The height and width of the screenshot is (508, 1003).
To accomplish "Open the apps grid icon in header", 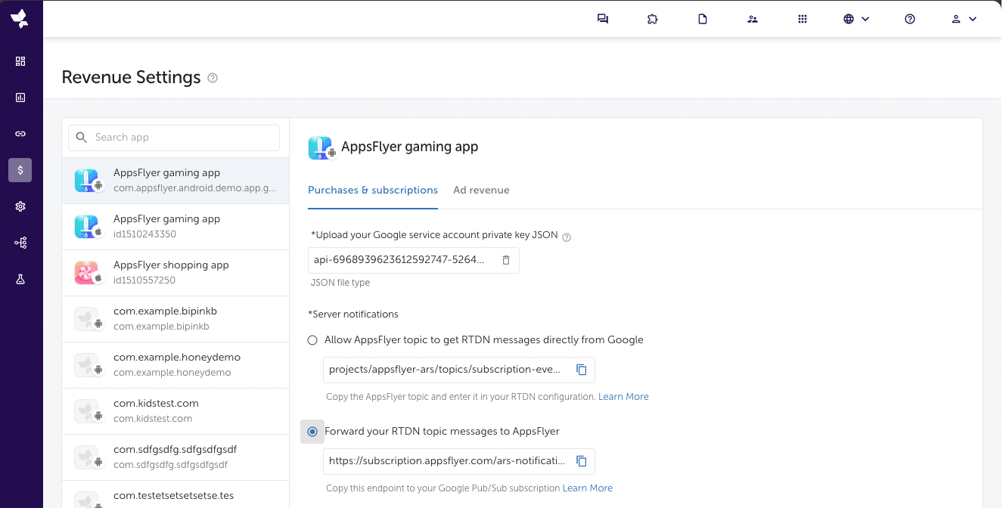I will 803,19.
